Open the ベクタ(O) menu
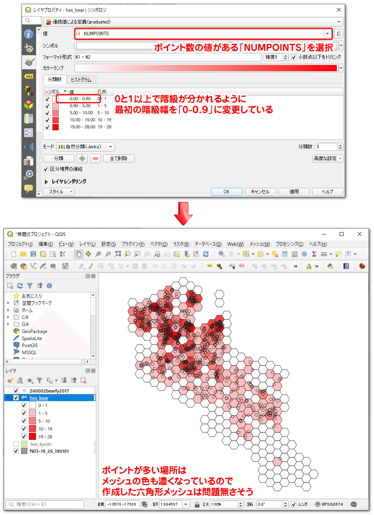The width and height of the screenshot is (374, 515). click(159, 244)
